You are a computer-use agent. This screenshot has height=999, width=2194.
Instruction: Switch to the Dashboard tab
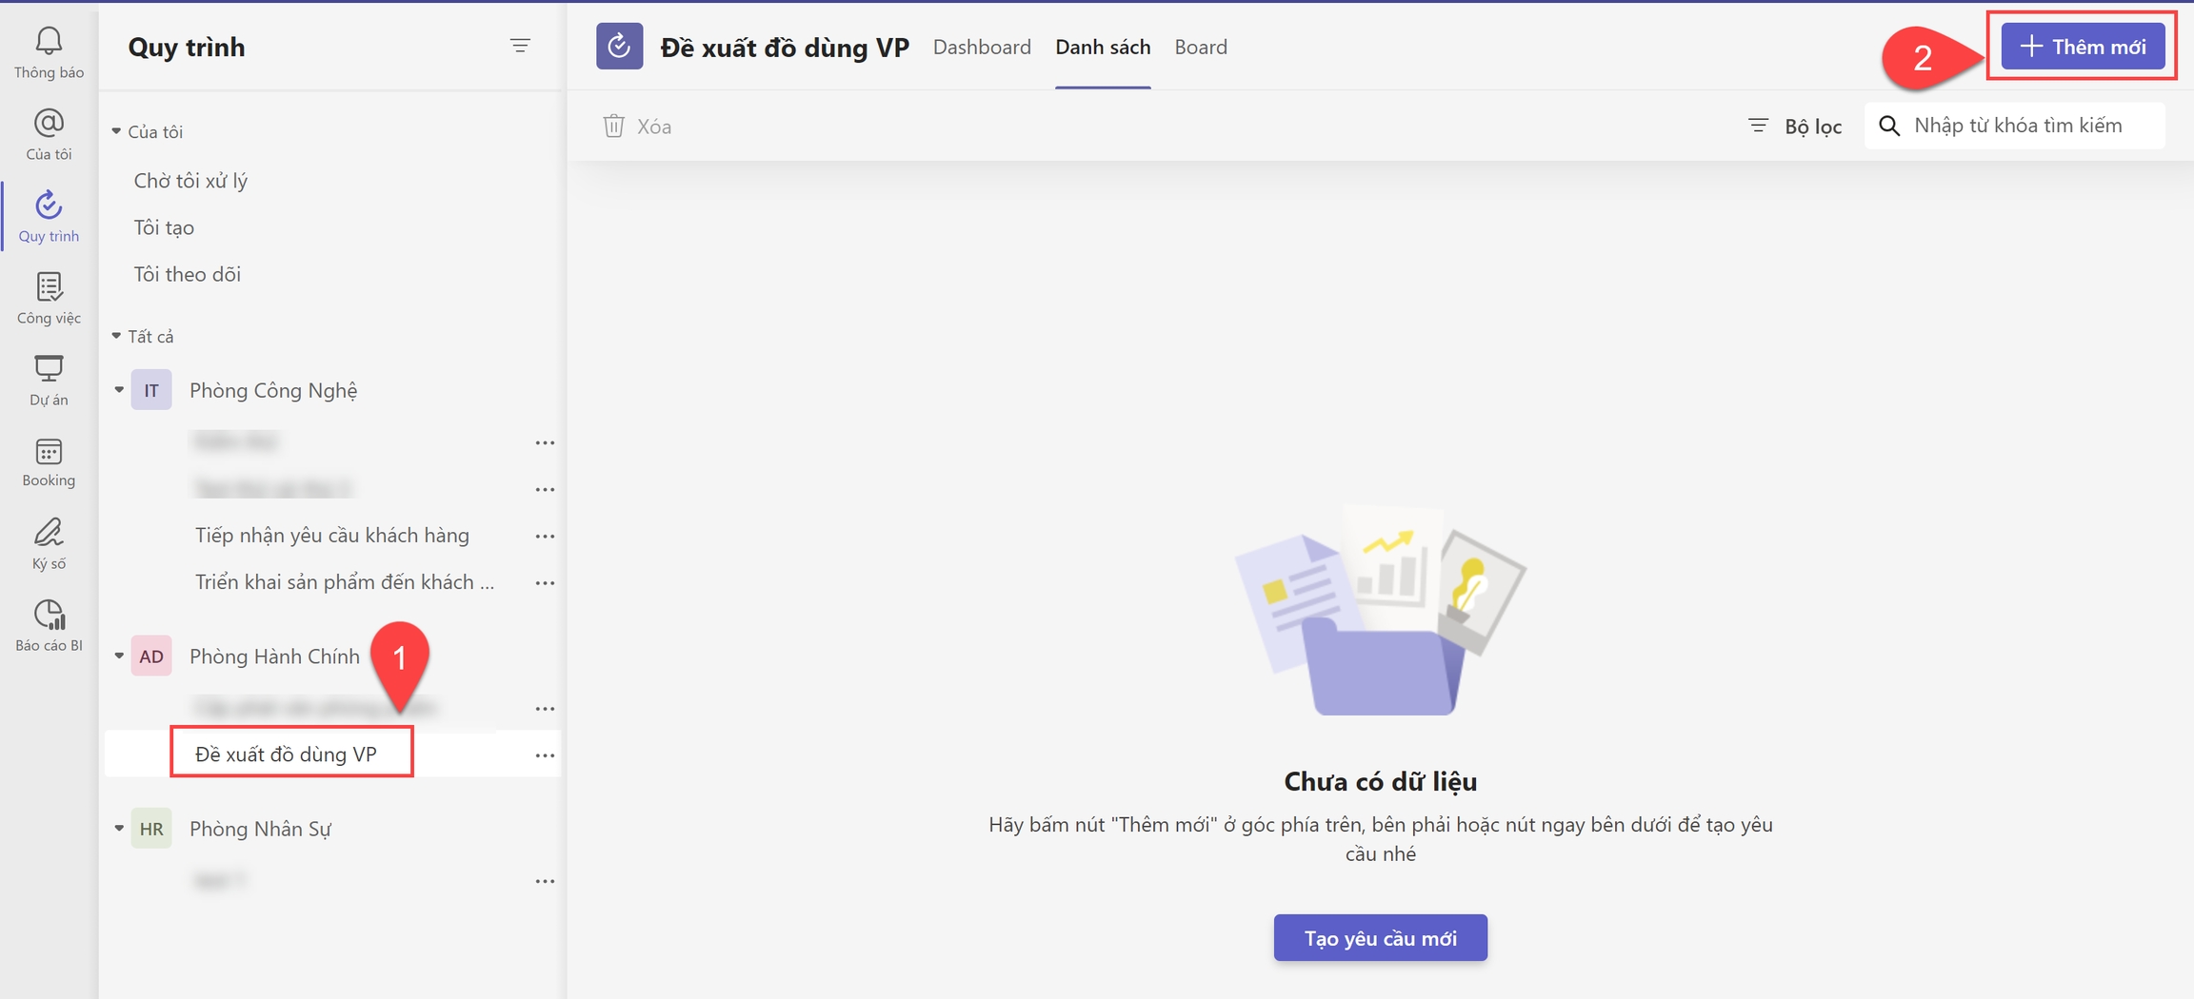(981, 47)
